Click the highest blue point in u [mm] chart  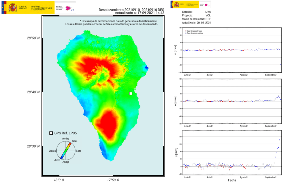tap(279, 140)
